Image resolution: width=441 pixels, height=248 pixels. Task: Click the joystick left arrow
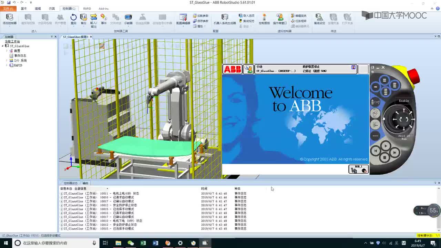(x=395, y=120)
